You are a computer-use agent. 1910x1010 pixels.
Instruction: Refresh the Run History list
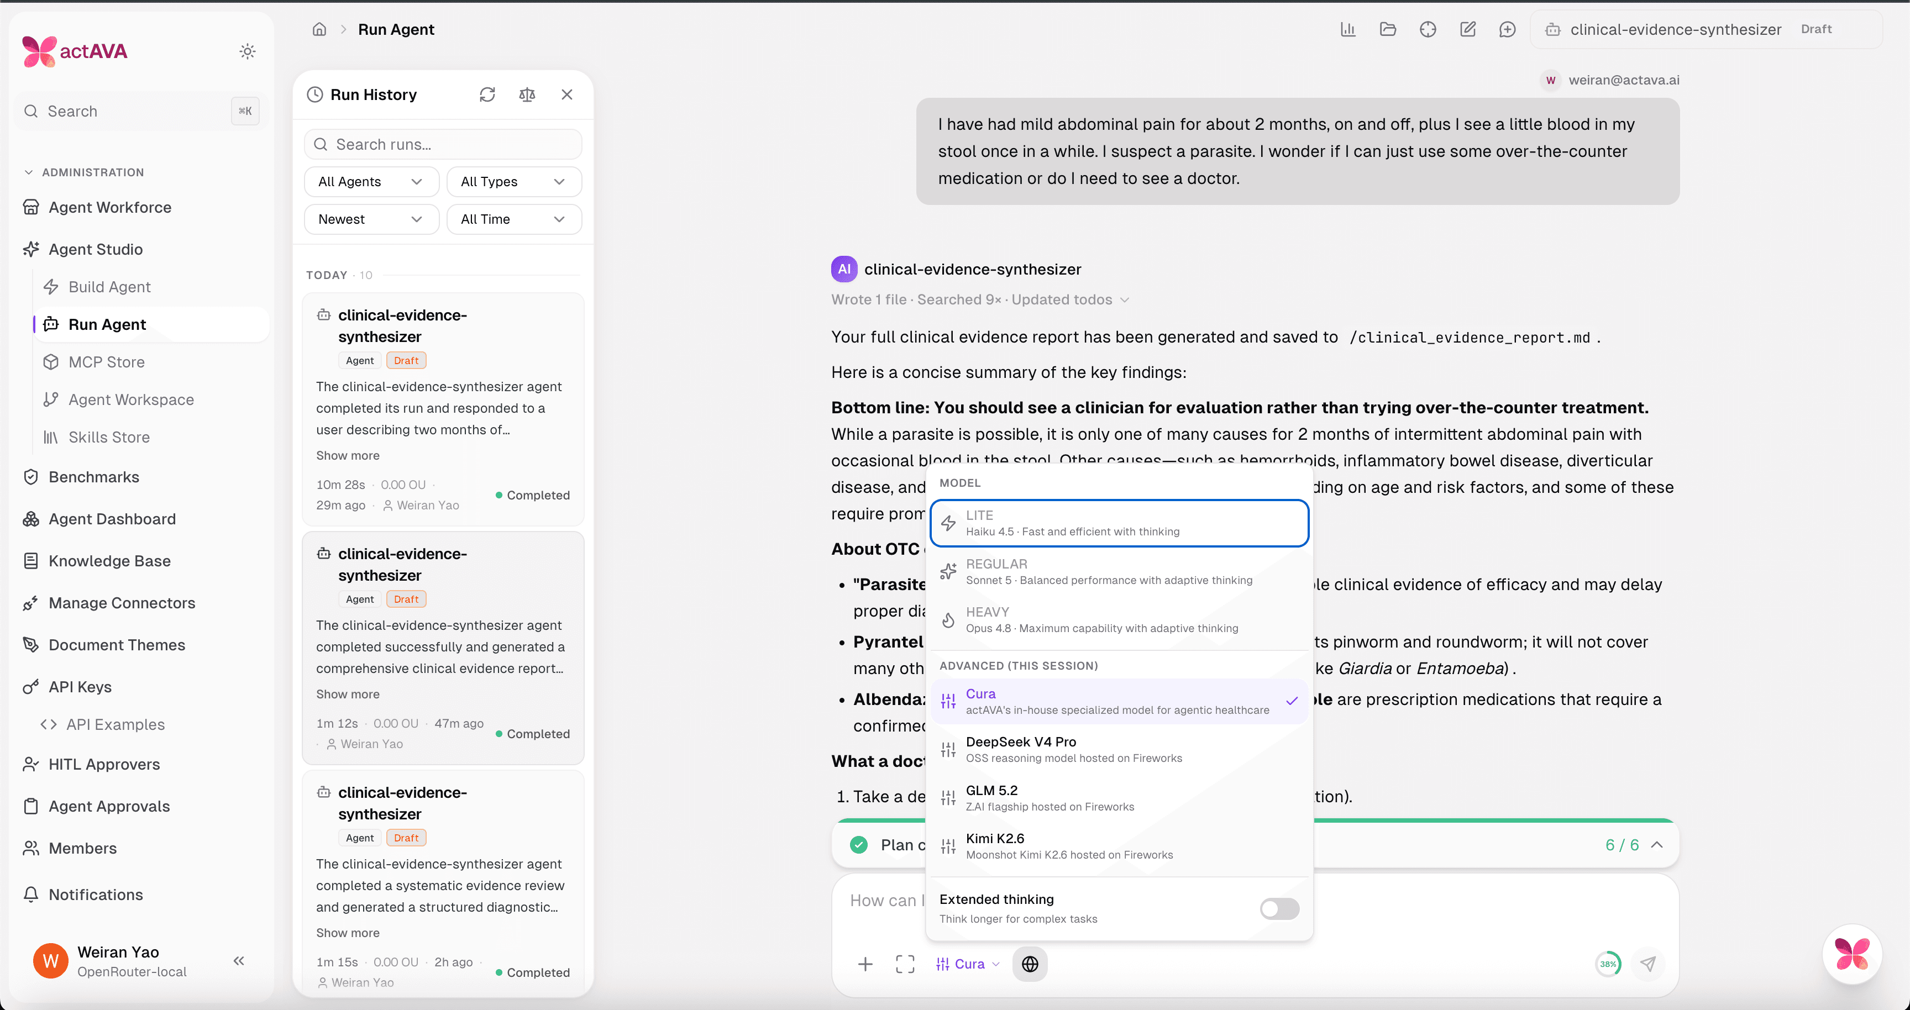[x=487, y=95]
